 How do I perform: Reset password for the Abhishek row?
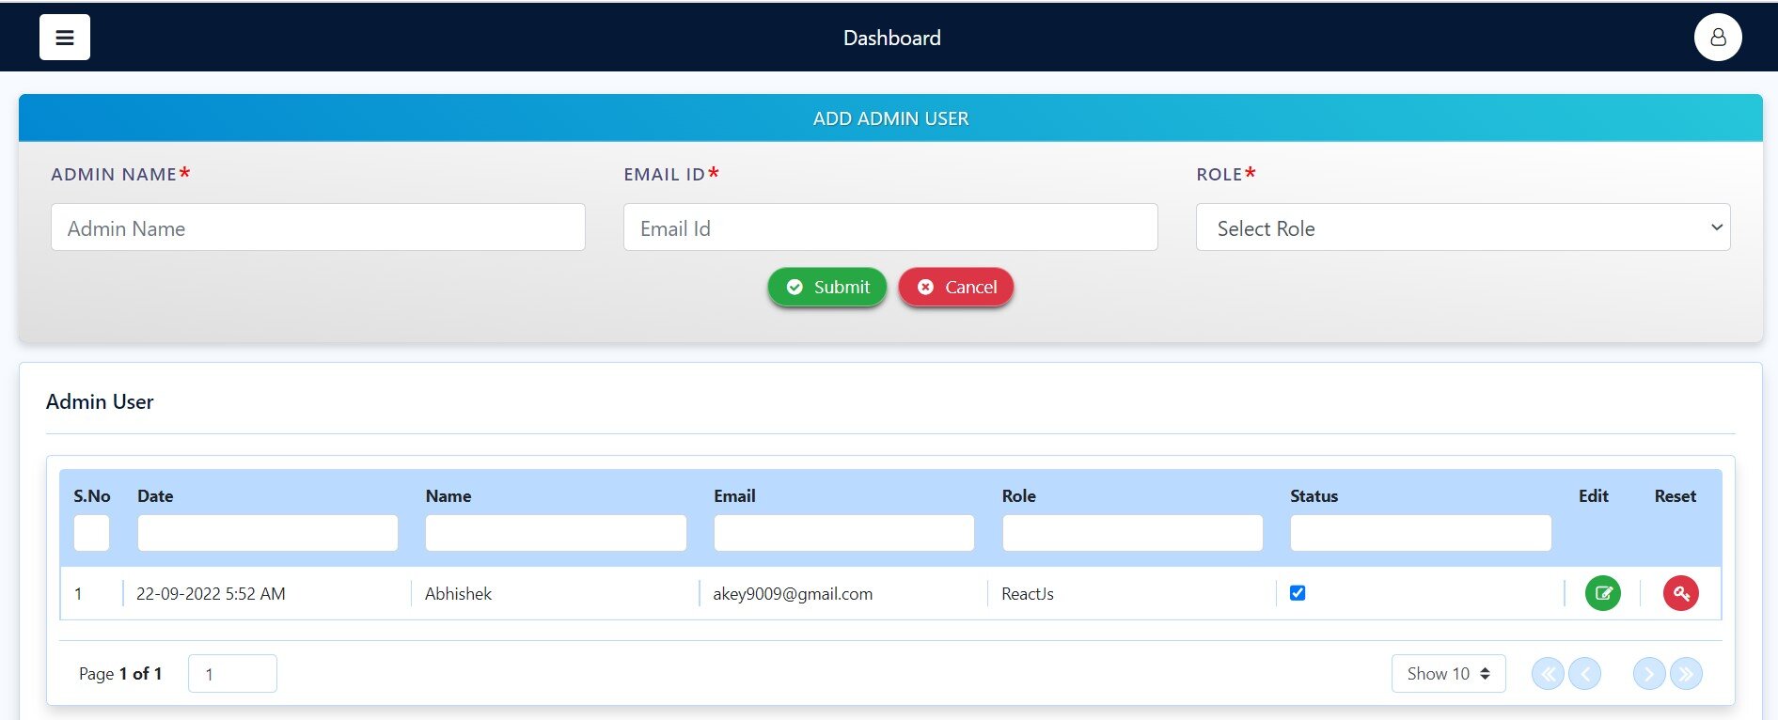point(1681,593)
